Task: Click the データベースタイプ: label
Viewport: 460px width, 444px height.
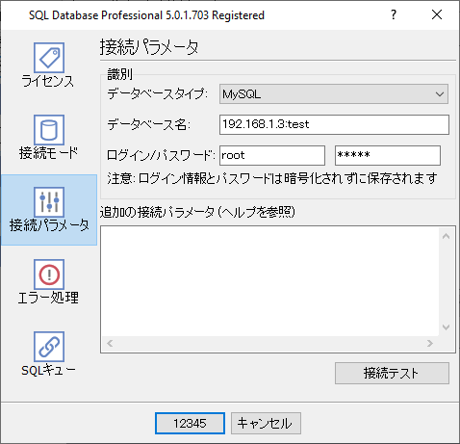Action: coord(157,93)
